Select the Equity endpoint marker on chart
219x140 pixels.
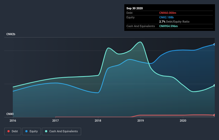214,44
